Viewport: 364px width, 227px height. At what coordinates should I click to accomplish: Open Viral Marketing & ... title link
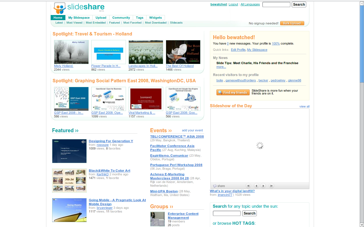click(x=142, y=113)
